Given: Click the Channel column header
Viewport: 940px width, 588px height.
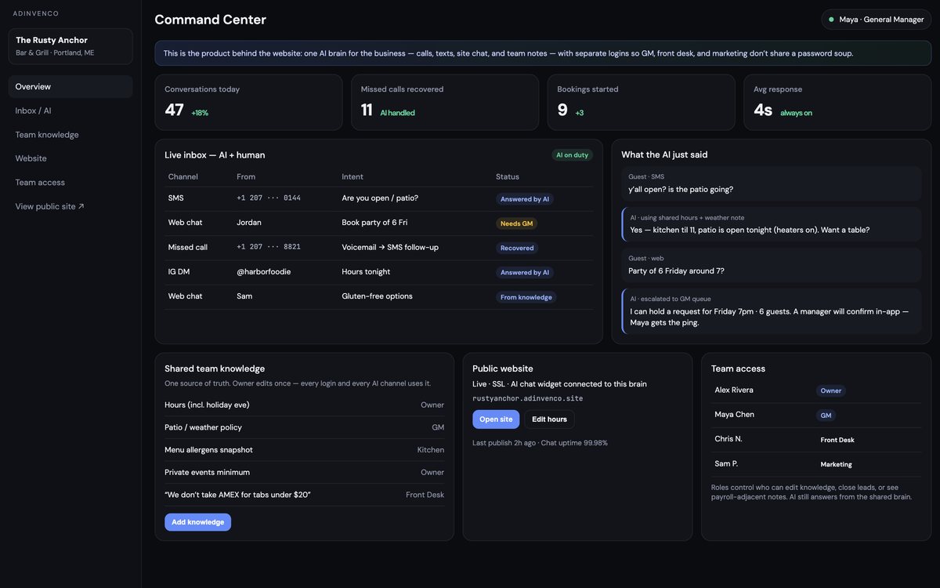Looking at the screenshot, I should (x=183, y=177).
